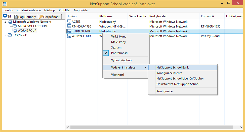Maximize the NetSupport School window
Viewport: 245px width, 132px height.
pos(229,3)
